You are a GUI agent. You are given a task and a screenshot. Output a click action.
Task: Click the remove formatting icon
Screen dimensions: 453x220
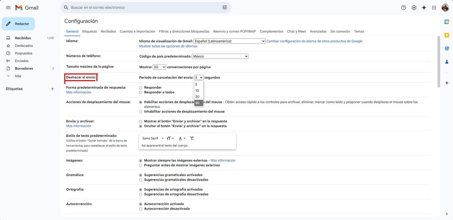pyautogui.click(x=192, y=138)
